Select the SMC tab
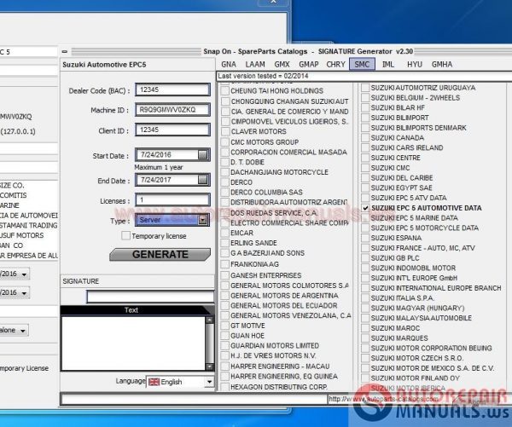The width and height of the screenshot is (512, 427). [362, 64]
